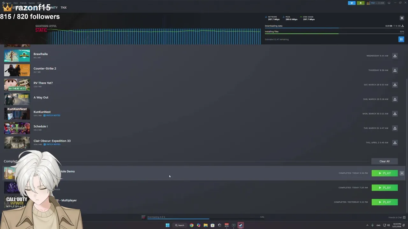Remove Hole Demo from completed list
Viewport: 408px width, 229px height.
pyautogui.click(x=402, y=173)
